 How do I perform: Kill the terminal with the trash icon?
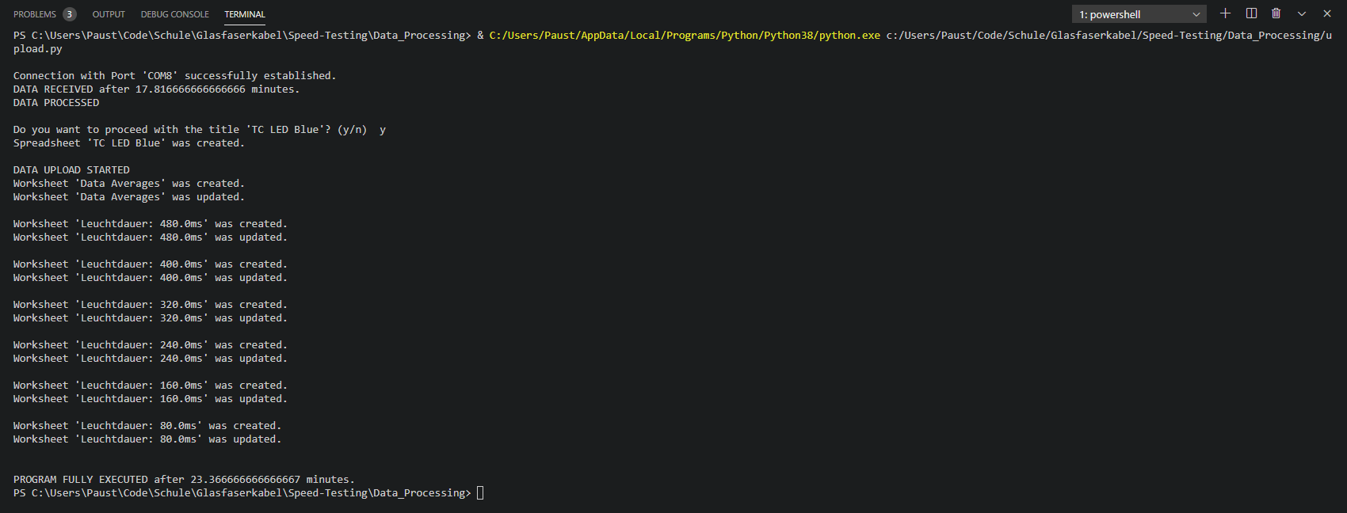(1276, 13)
